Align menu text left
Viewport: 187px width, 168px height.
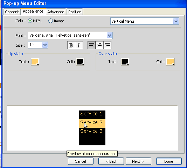tap(92, 45)
